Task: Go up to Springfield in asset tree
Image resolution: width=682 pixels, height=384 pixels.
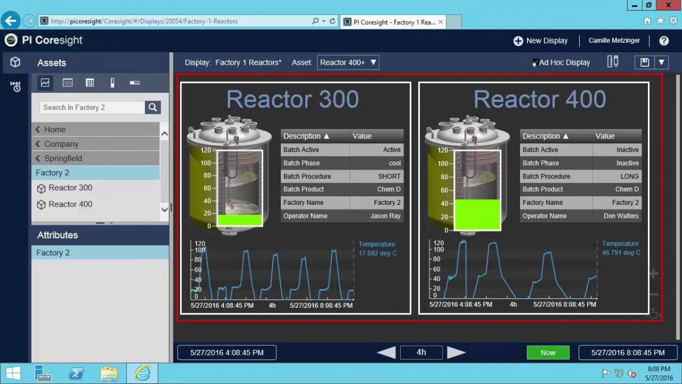Action: 95,158
